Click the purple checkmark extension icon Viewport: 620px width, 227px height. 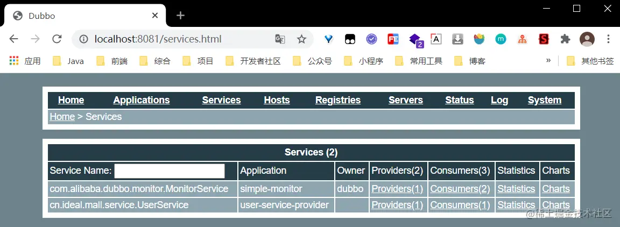coord(371,39)
